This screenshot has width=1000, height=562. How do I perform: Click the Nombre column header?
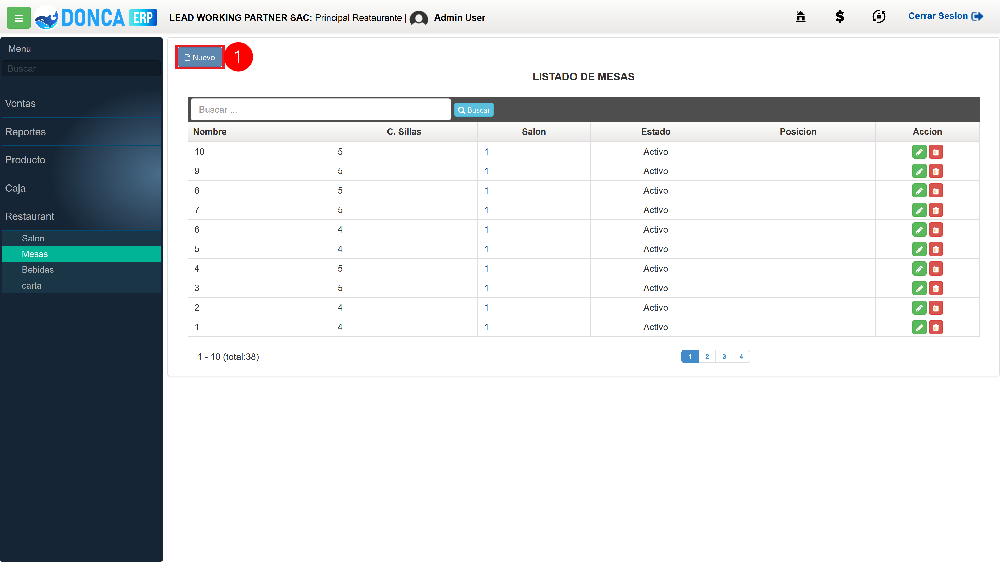pos(259,131)
